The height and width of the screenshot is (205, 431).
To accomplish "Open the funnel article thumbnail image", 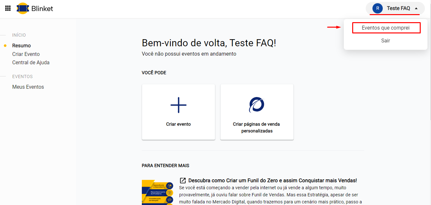I will coord(158,192).
